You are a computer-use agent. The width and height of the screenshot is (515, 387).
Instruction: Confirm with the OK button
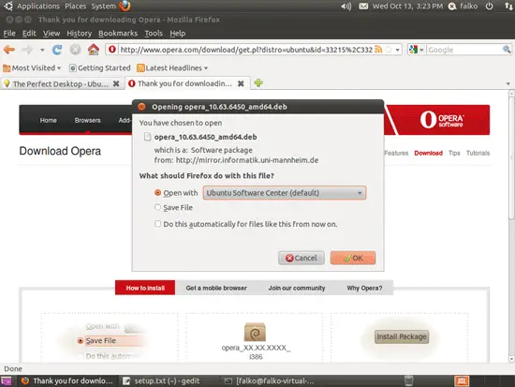click(x=353, y=258)
